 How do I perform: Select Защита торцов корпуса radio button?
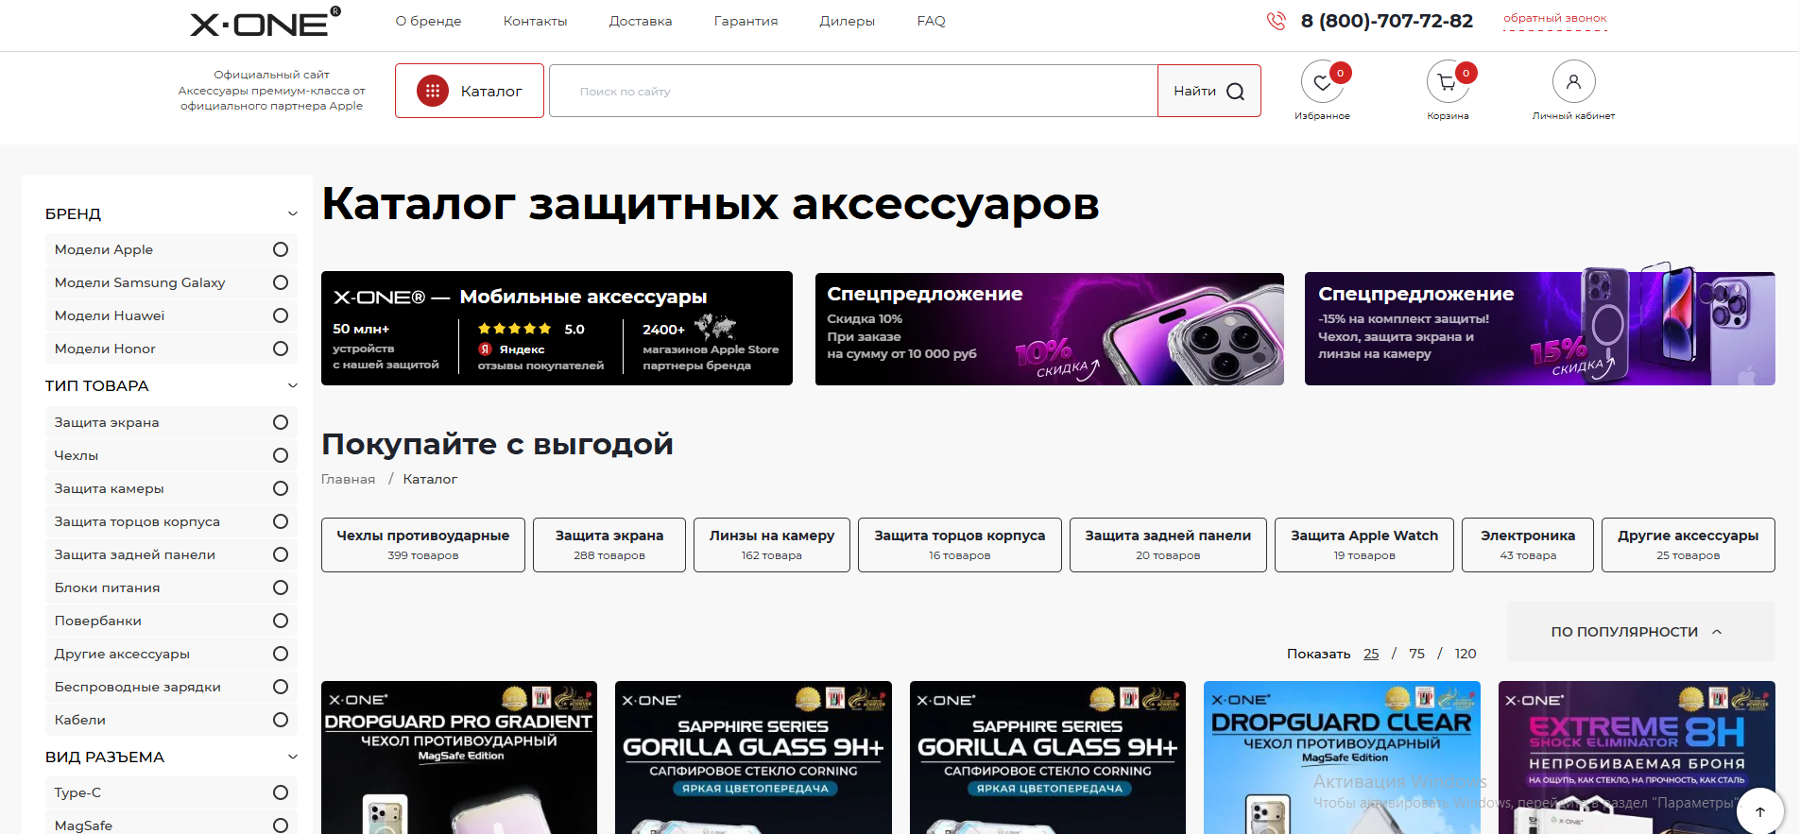281,521
